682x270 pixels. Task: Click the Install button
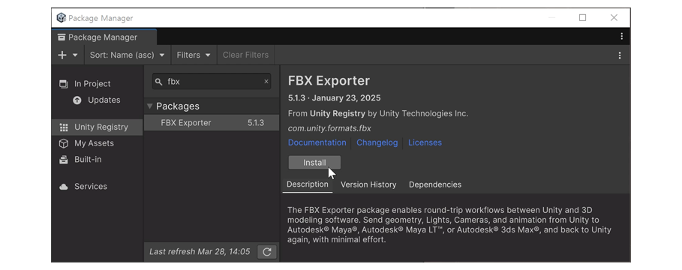tap(314, 163)
